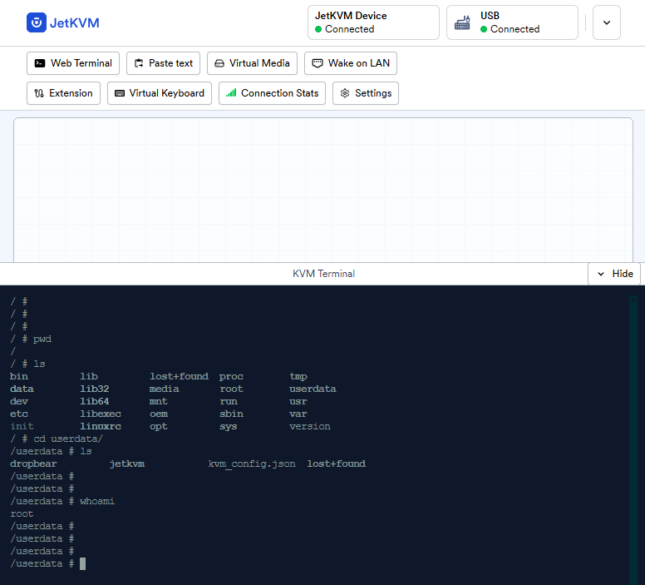This screenshot has height=585, width=645.
Task: Click the Virtual Media drive icon
Action: coord(219,63)
